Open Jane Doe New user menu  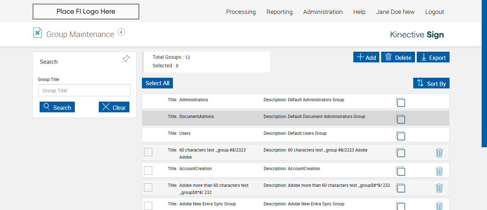point(395,12)
